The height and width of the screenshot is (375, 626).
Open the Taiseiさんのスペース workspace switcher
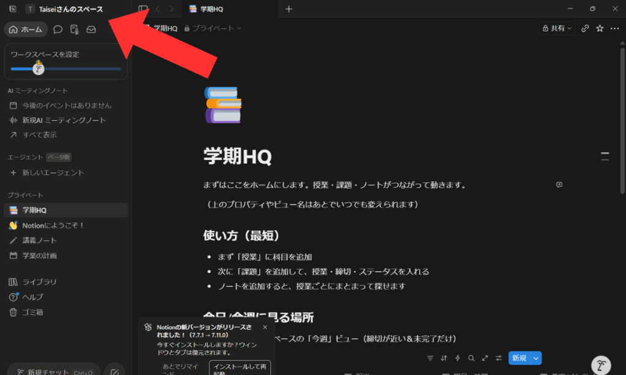(x=64, y=9)
